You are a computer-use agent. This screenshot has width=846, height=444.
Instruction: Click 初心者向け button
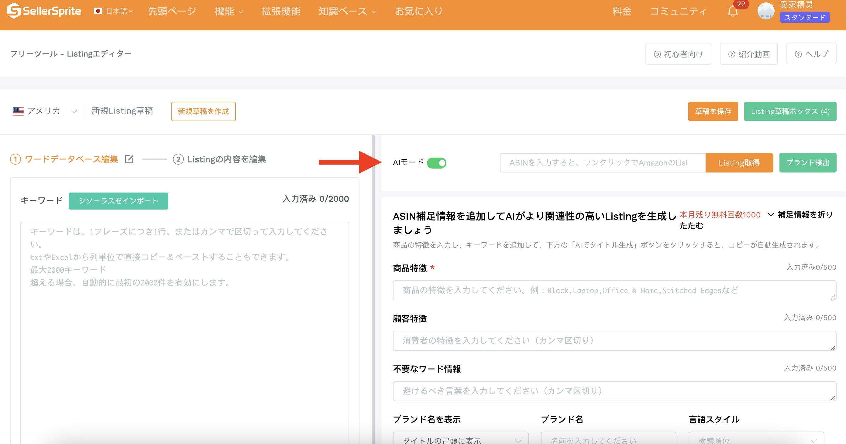678,54
